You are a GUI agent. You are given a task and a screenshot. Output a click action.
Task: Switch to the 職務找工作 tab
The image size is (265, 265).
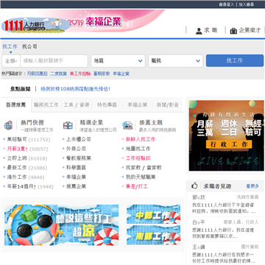pyautogui.click(x=46, y=105)
